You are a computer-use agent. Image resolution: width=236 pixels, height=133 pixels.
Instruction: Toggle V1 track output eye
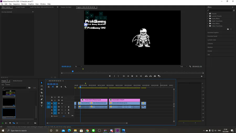(62, 104)
